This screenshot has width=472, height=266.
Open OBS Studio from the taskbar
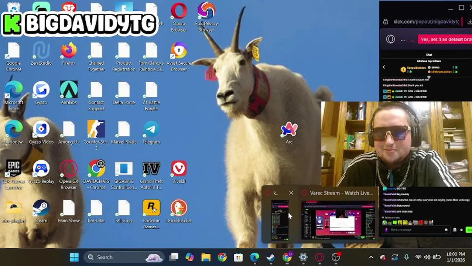click(x=336, y=257)
